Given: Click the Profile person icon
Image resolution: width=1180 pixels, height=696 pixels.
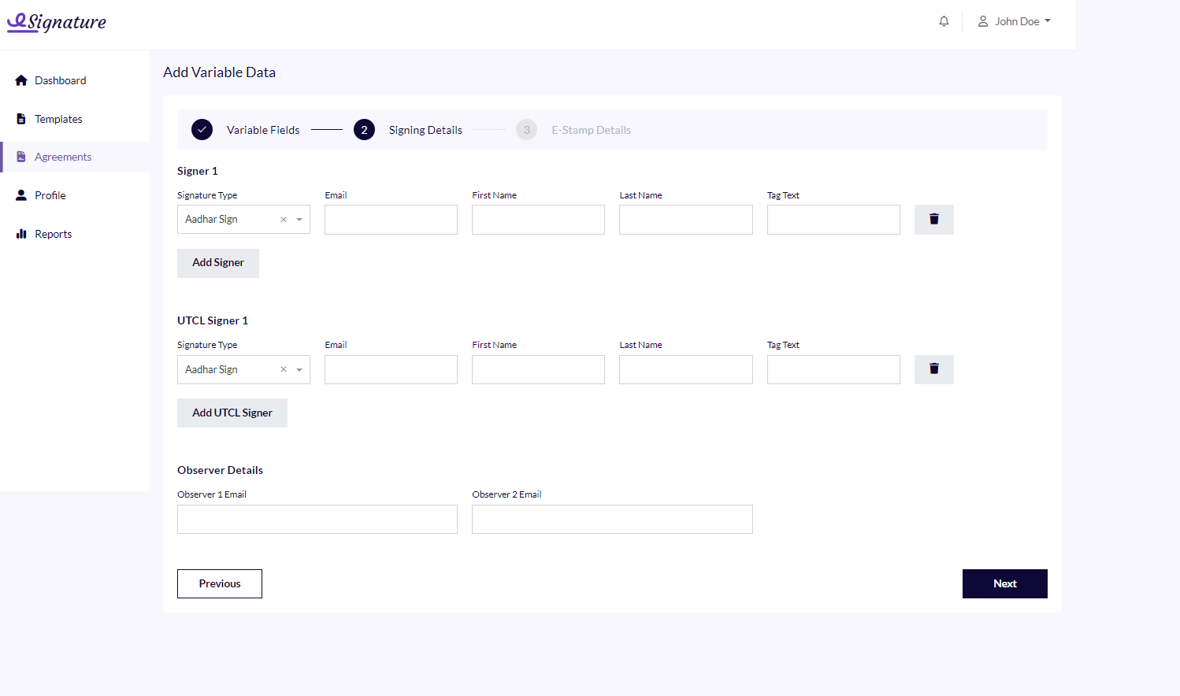Looking at the screenshot, I should (21, 195).
